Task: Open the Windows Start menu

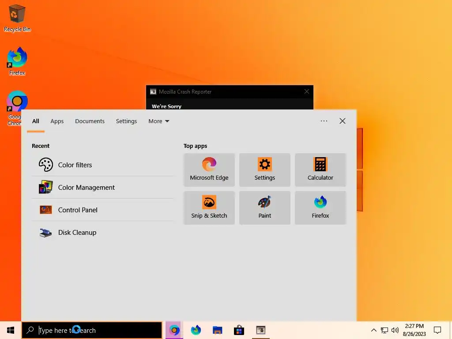Action: [11, 330]
